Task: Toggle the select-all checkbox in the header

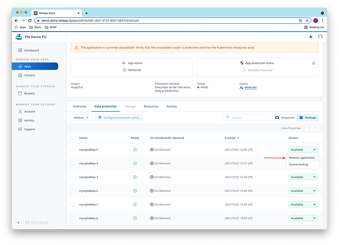Action: [72, 137]
